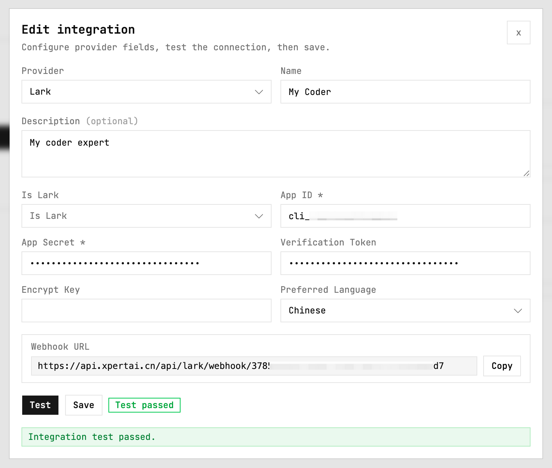Open the Preferred Language dropdown set to Chinese

405,311
